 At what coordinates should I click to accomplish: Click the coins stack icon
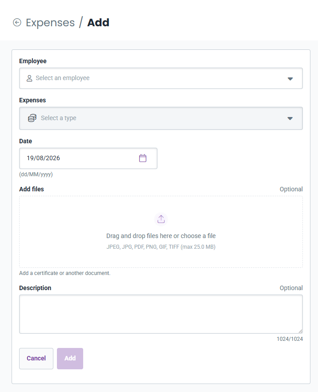[32, 118]
